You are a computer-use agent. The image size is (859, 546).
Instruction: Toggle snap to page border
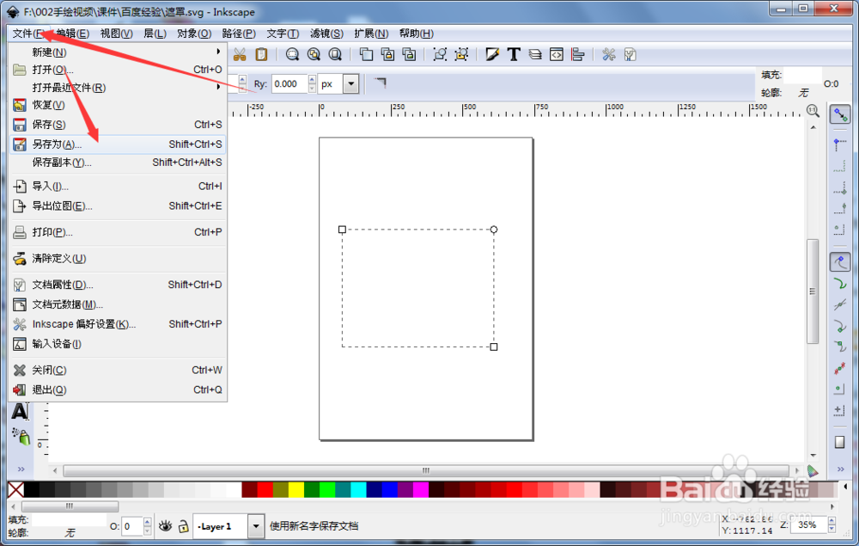(840, 442)
